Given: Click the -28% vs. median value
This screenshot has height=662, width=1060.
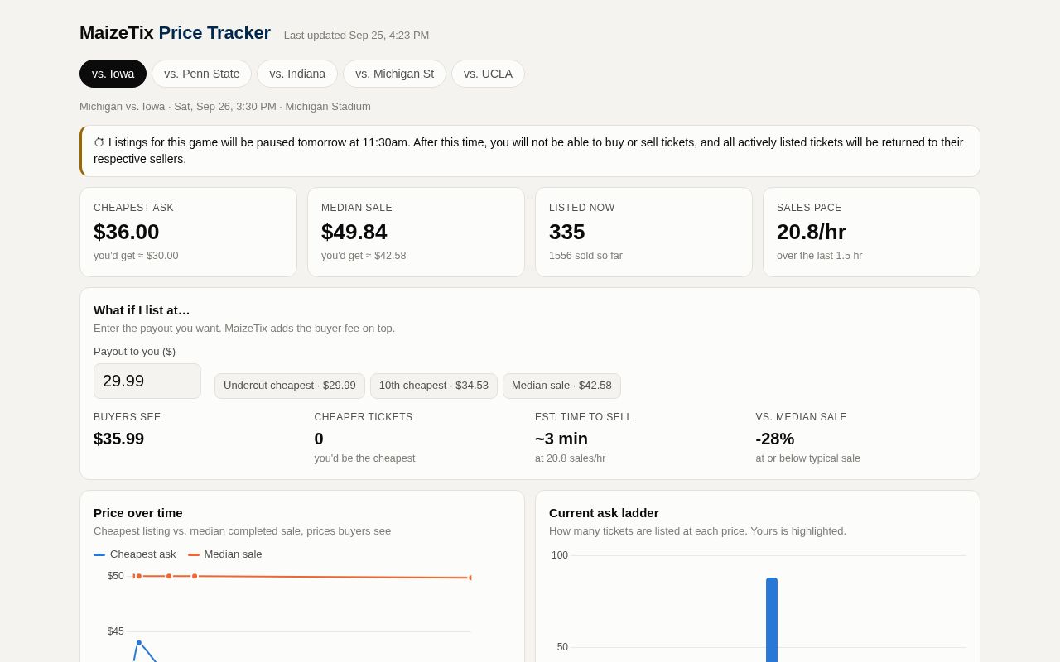Looking at the screenshot, I should pos(775,439).
